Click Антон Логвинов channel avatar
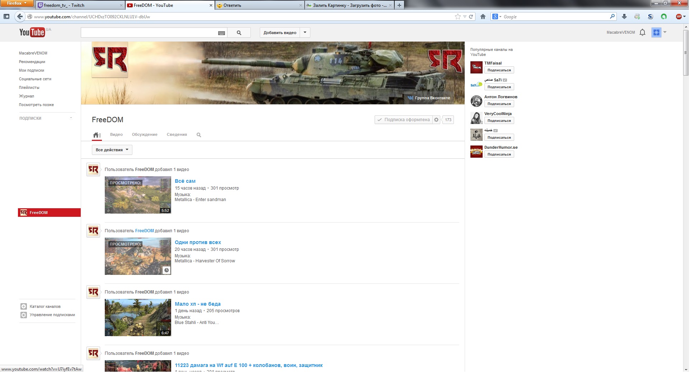Viewport: 690px width, 372px height. (477, 101)
